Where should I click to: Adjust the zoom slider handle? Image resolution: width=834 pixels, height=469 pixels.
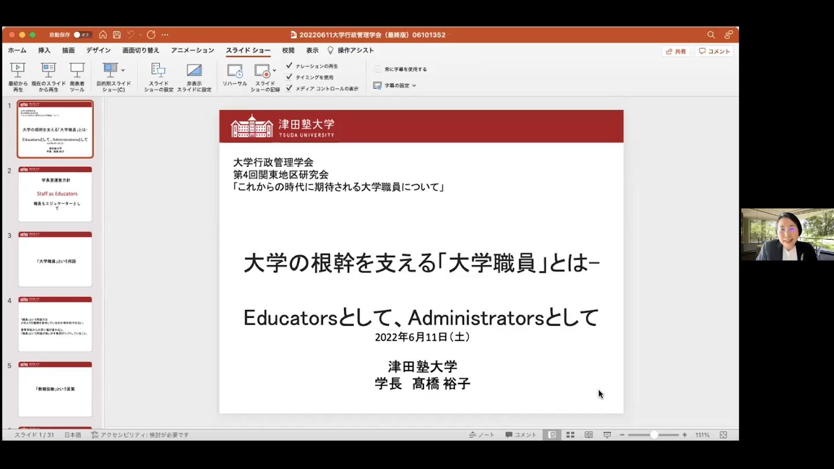[654, 435]
